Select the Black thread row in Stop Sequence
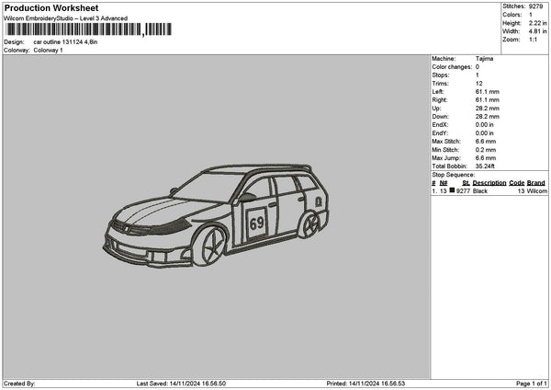 tap(489, 191)
